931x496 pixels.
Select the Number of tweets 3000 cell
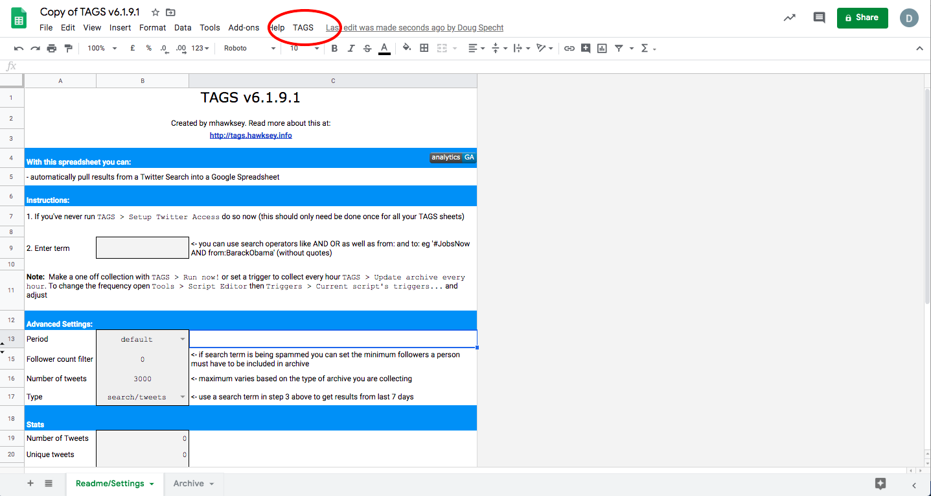tap(143, 379)
